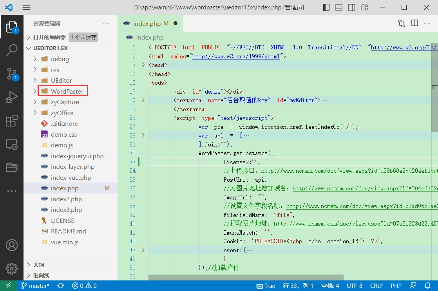
Task: Toggle secondary side bar layout button
Action: click(x=352, y=7)
